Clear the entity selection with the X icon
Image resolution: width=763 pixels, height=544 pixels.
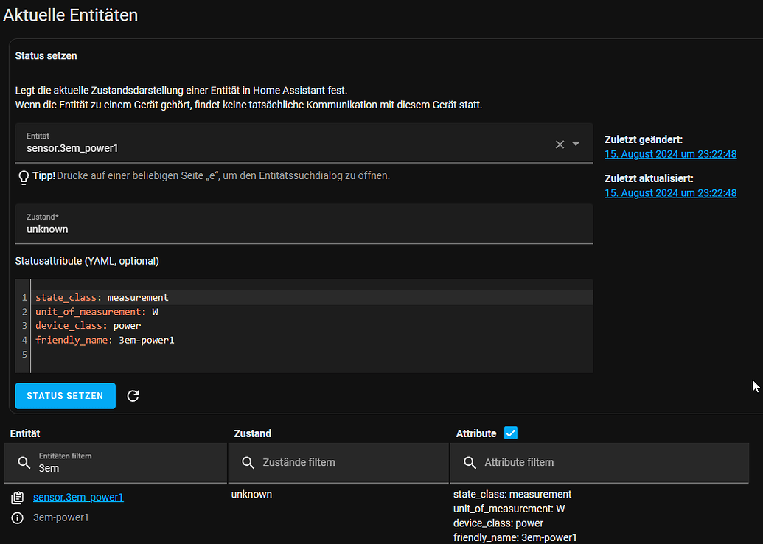pos(560,145)
